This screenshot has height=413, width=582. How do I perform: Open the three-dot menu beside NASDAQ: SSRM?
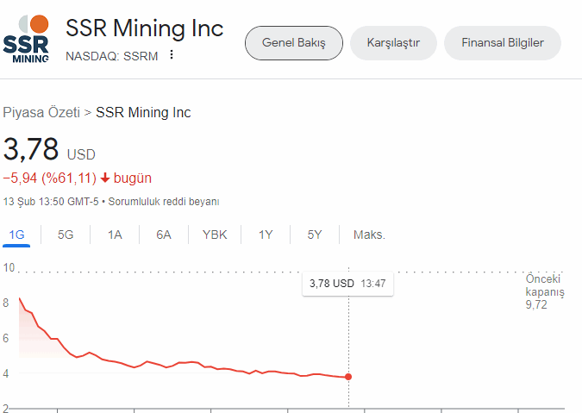171,55
